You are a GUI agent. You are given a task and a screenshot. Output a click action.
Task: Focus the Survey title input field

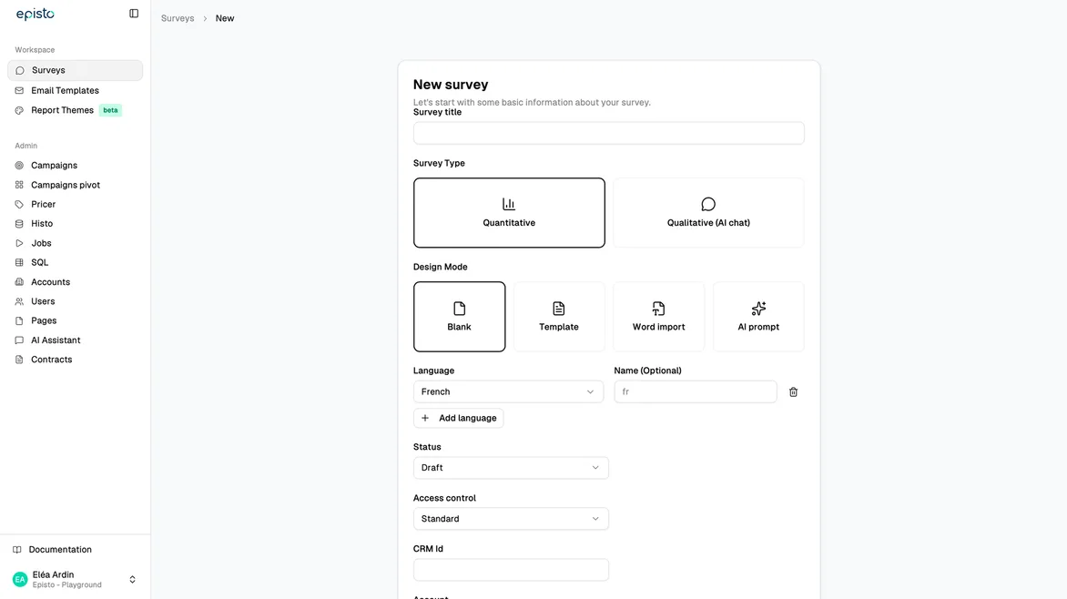(608, 134)
